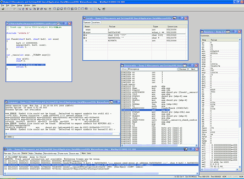Image resolution: width=244 pixels, height=179 pixels.
Task: Open the View menu
Action: point(13,5)
